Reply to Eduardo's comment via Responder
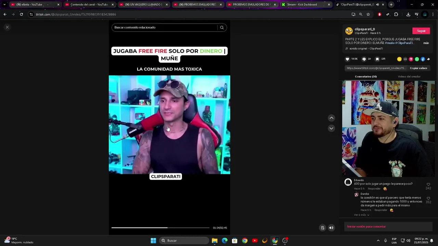 (x=374, y=189)
